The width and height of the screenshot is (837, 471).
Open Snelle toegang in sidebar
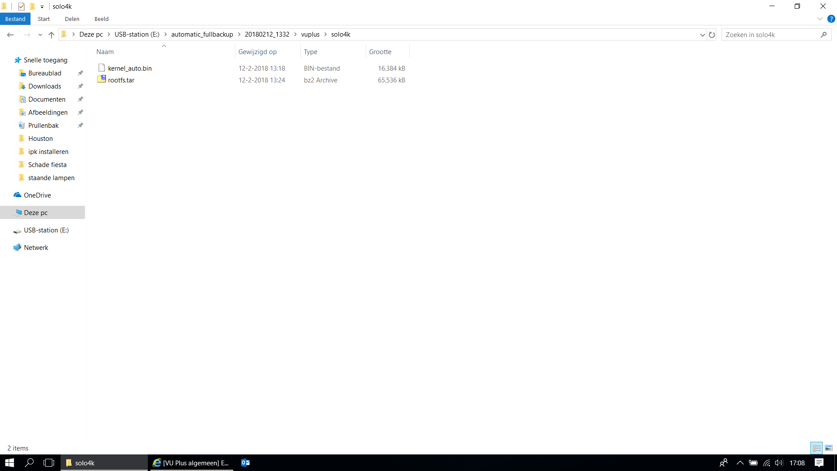pos(45,60)
